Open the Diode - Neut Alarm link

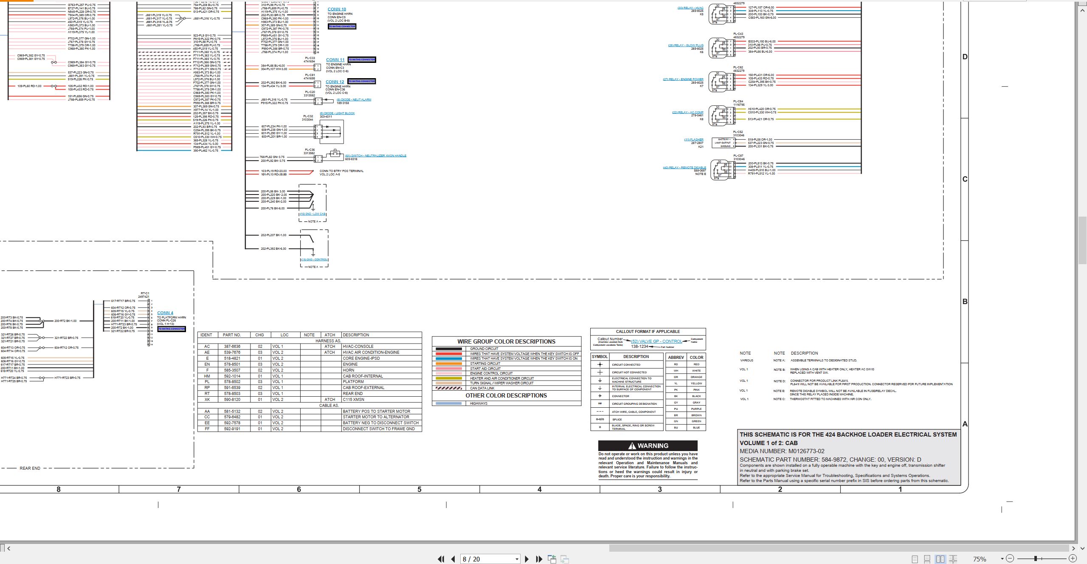point(354,100)
